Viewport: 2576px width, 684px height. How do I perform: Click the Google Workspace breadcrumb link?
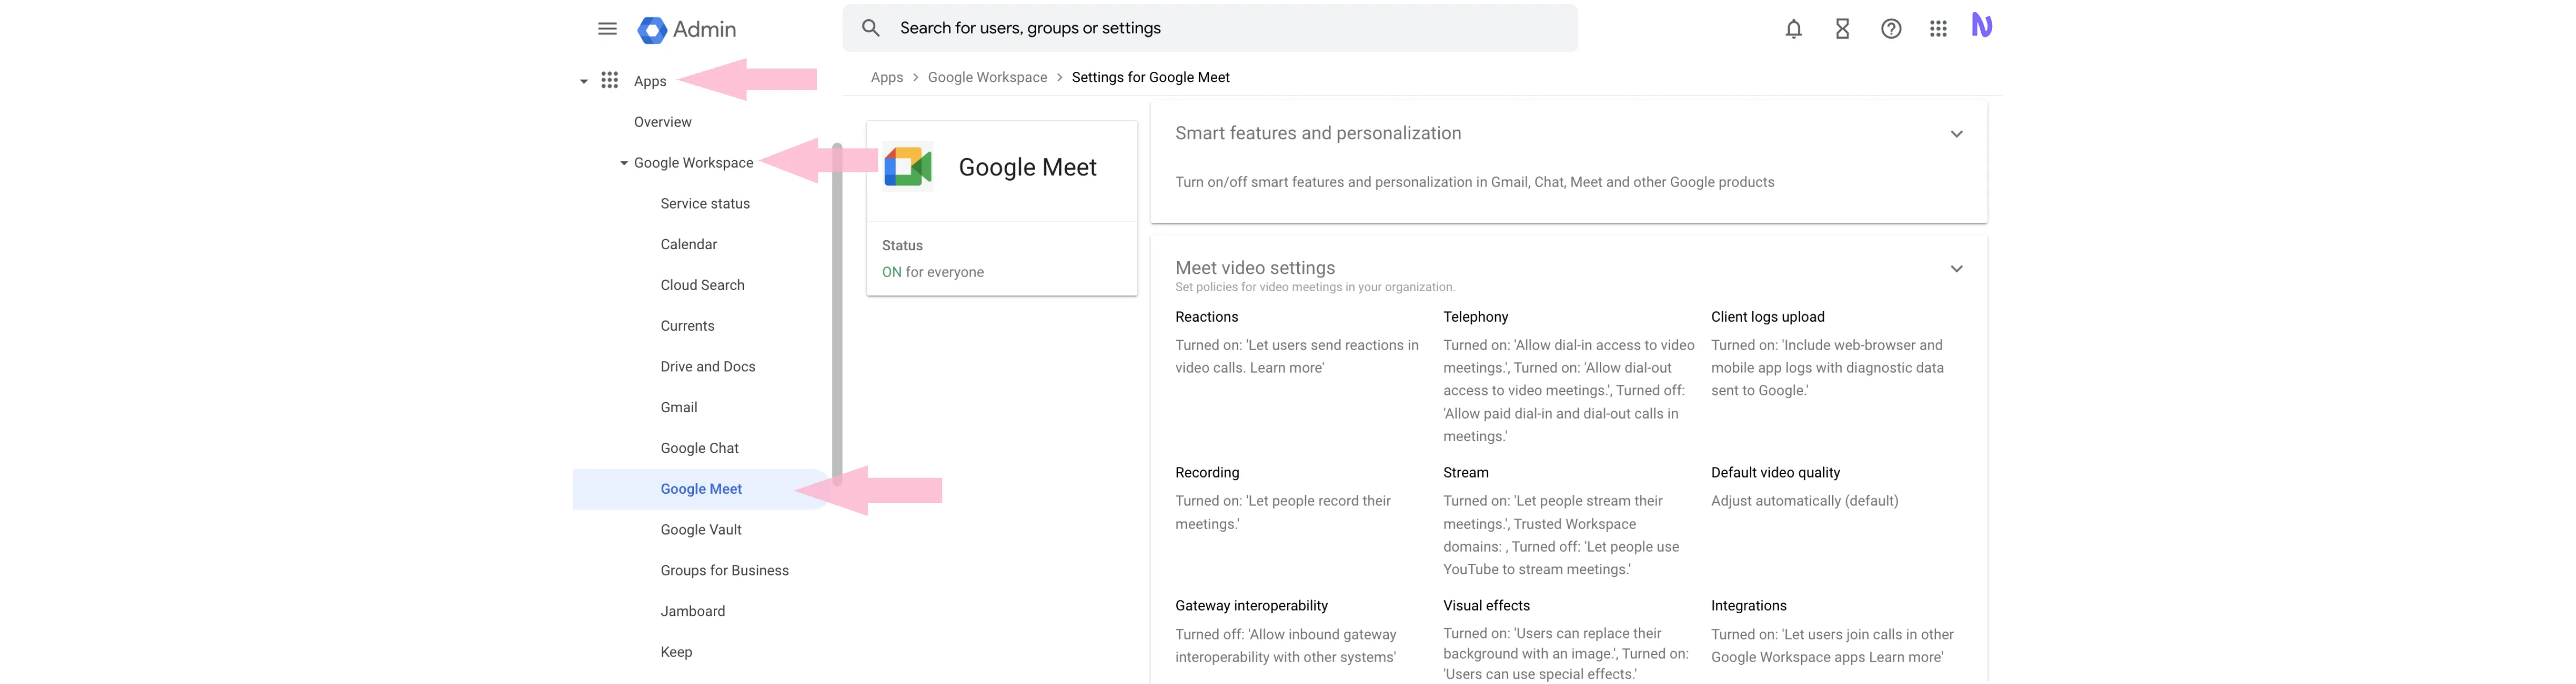(987, 77)
